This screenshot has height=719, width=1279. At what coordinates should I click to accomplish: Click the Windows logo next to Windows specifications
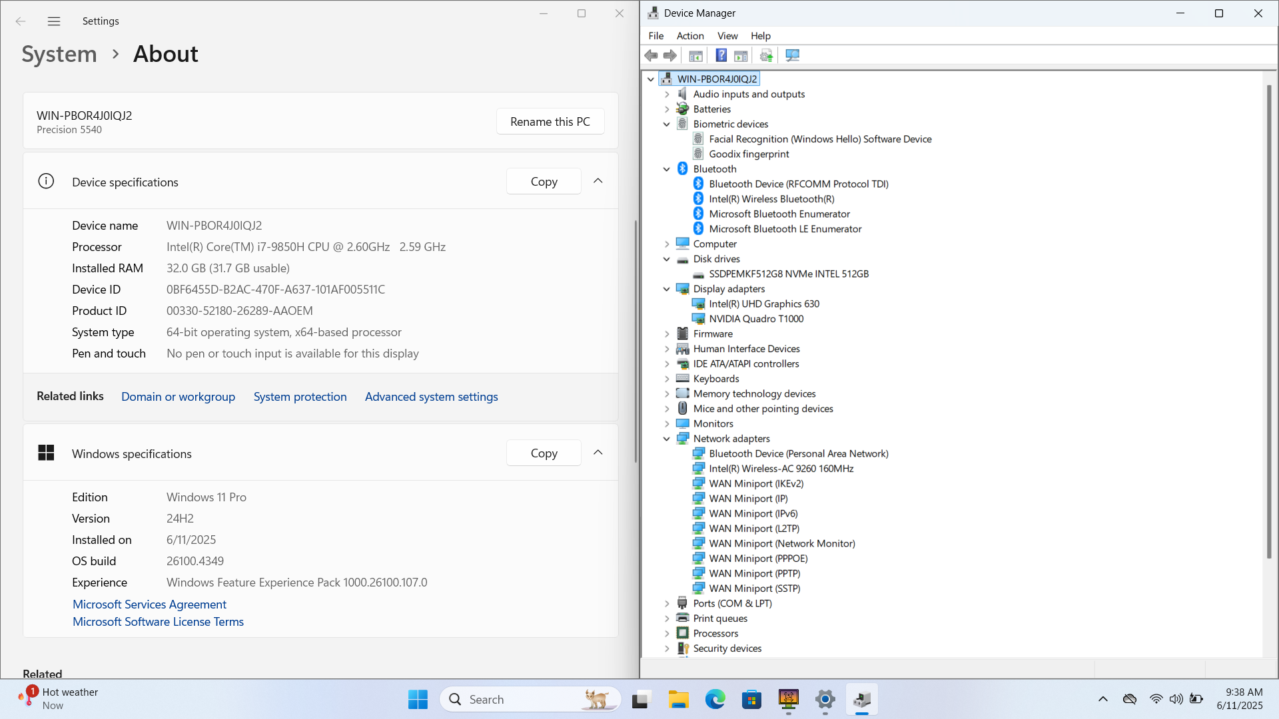(46, 453)
